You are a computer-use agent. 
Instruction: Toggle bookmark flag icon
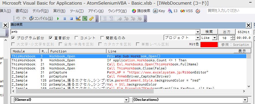[120, 19]
